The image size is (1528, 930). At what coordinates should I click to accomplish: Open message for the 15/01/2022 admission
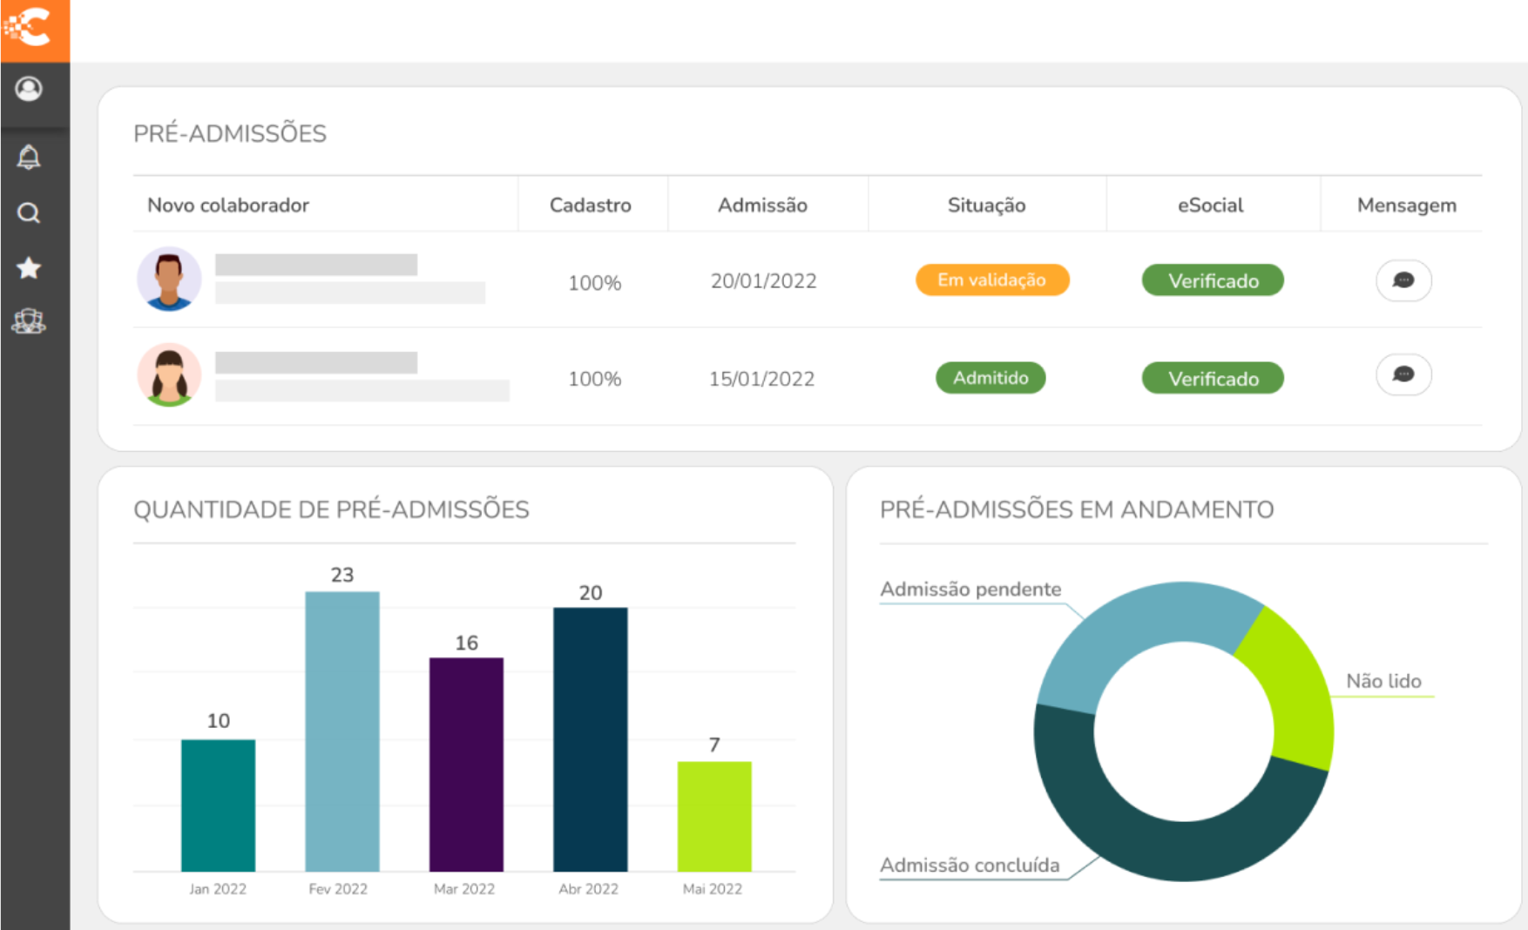[1403, 375]
